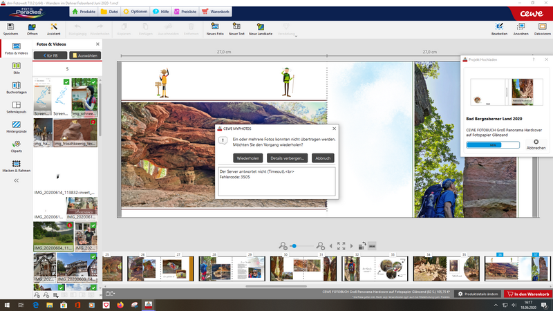Open the Optionen menu

135,12
